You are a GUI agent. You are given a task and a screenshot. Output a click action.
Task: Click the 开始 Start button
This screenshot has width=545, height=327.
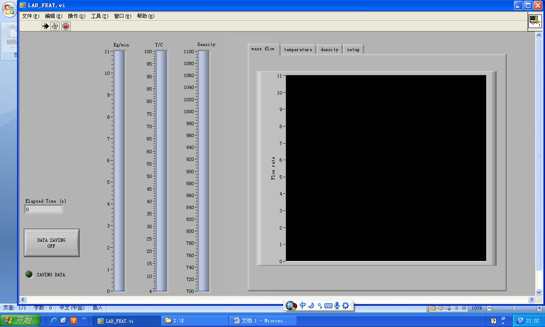click(x=20, y=321)
